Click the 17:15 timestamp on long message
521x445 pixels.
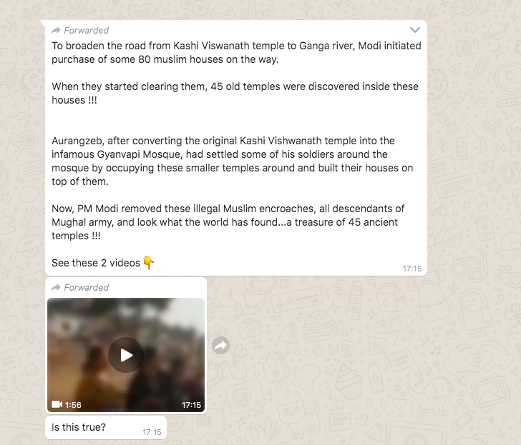pos(412,269)
